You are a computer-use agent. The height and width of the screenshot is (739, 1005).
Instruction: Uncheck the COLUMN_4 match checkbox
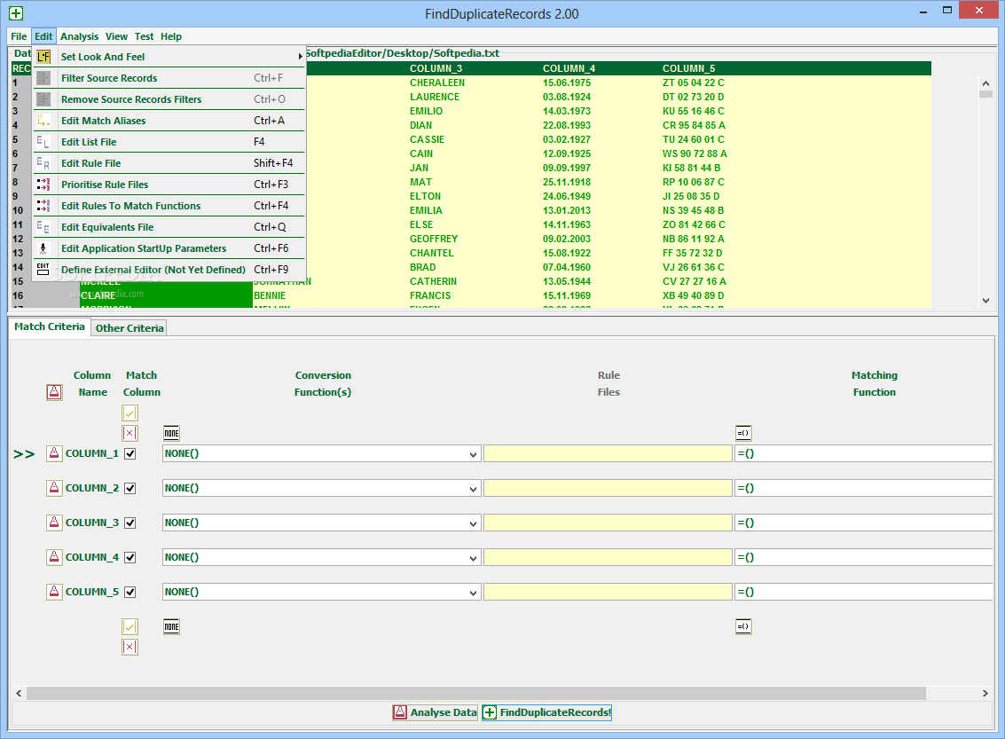pos(130,558)
